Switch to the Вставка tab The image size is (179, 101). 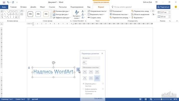[23, 7]
